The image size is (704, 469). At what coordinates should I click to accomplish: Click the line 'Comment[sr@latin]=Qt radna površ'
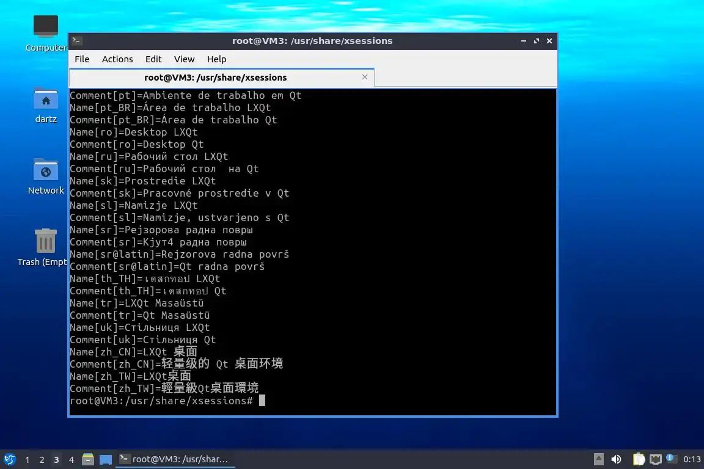(167, 267)
